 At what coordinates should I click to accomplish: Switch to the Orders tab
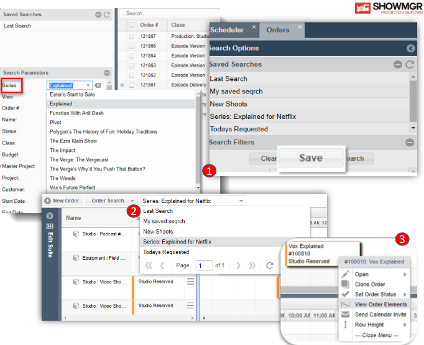pos(282,30)
